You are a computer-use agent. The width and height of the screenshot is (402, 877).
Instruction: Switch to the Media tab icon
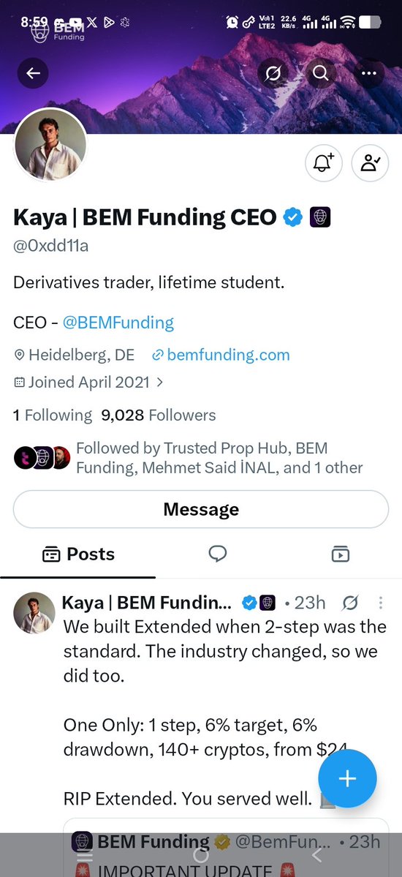(x=341, y=554)
